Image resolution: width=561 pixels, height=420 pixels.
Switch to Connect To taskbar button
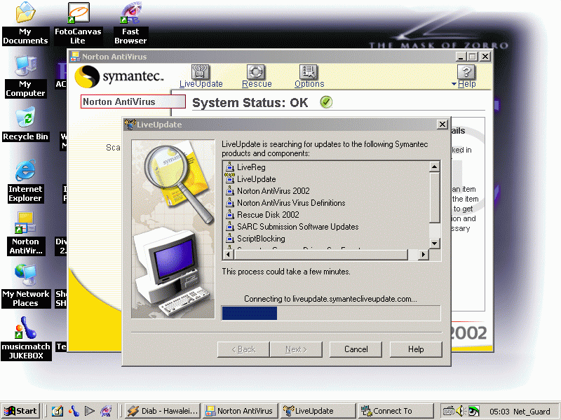point(396,411)
